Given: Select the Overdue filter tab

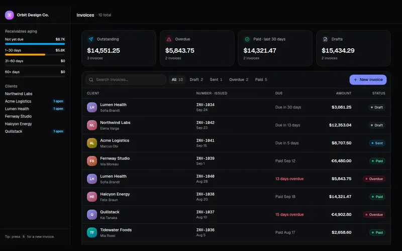Looking at the screenshot, I should point(239,80).
